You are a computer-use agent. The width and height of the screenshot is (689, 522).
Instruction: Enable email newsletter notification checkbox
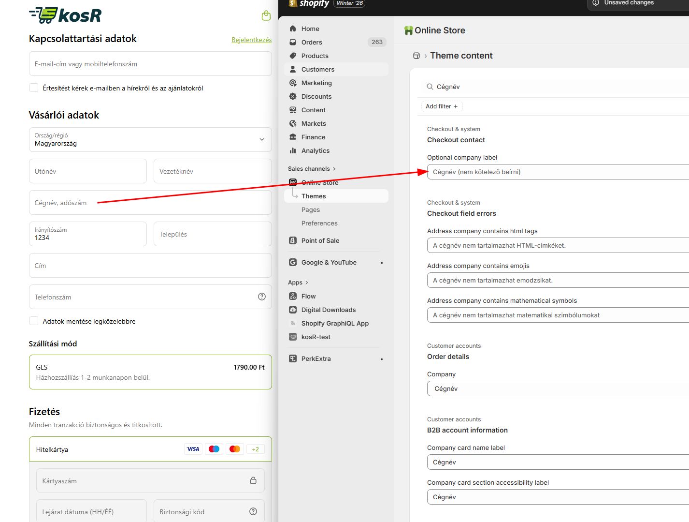[x=34, y=88]
